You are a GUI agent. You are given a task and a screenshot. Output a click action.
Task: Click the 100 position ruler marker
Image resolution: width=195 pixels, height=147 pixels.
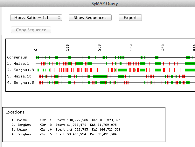click(67, 48)
